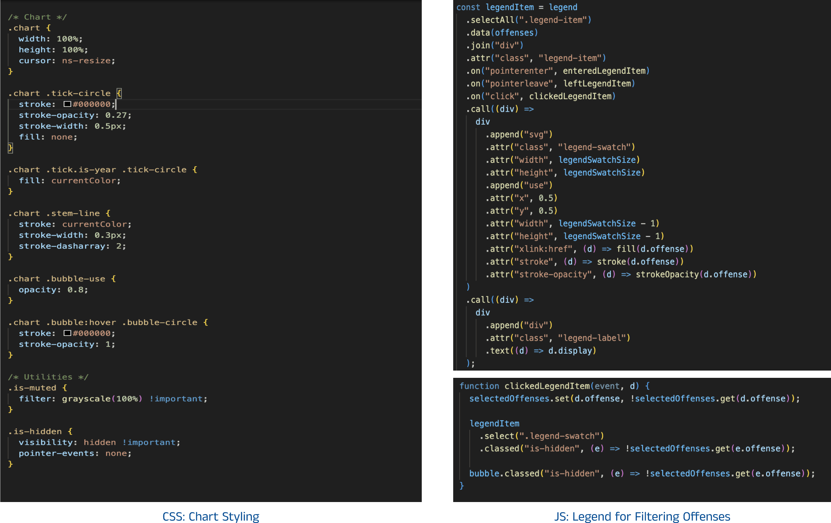Open the 'CSS: Chart Styling' caption link
Image resolution: width=831 pixels, height=523 pixels.
pyautogui.click(x=210, y=516)
